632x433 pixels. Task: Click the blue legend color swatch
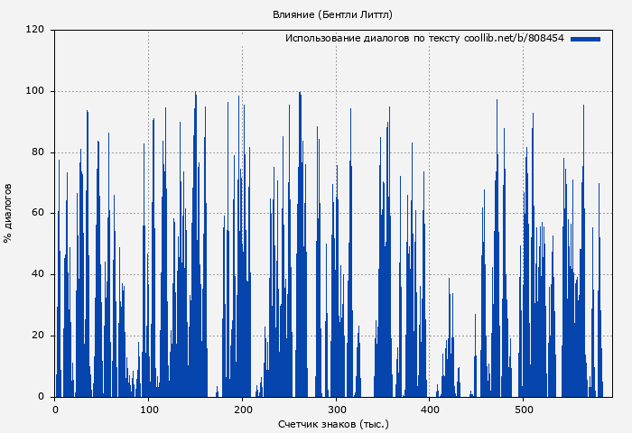pyautogui.click(x=585, y=39)
